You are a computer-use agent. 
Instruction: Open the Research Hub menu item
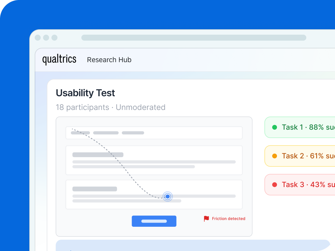pyautogui.click(x=109, y=60)
